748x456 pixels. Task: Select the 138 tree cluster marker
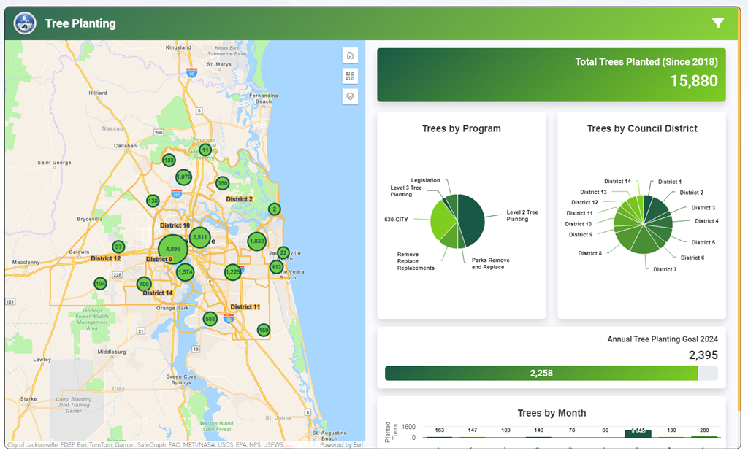click(x=153, y=201)
